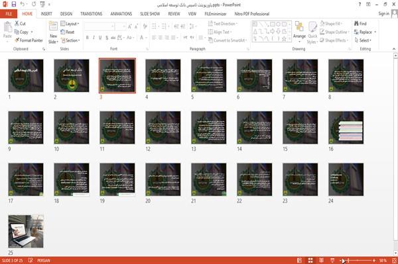Start slideshow from status bar icon
398x264 pixels.
coord(332,261)
